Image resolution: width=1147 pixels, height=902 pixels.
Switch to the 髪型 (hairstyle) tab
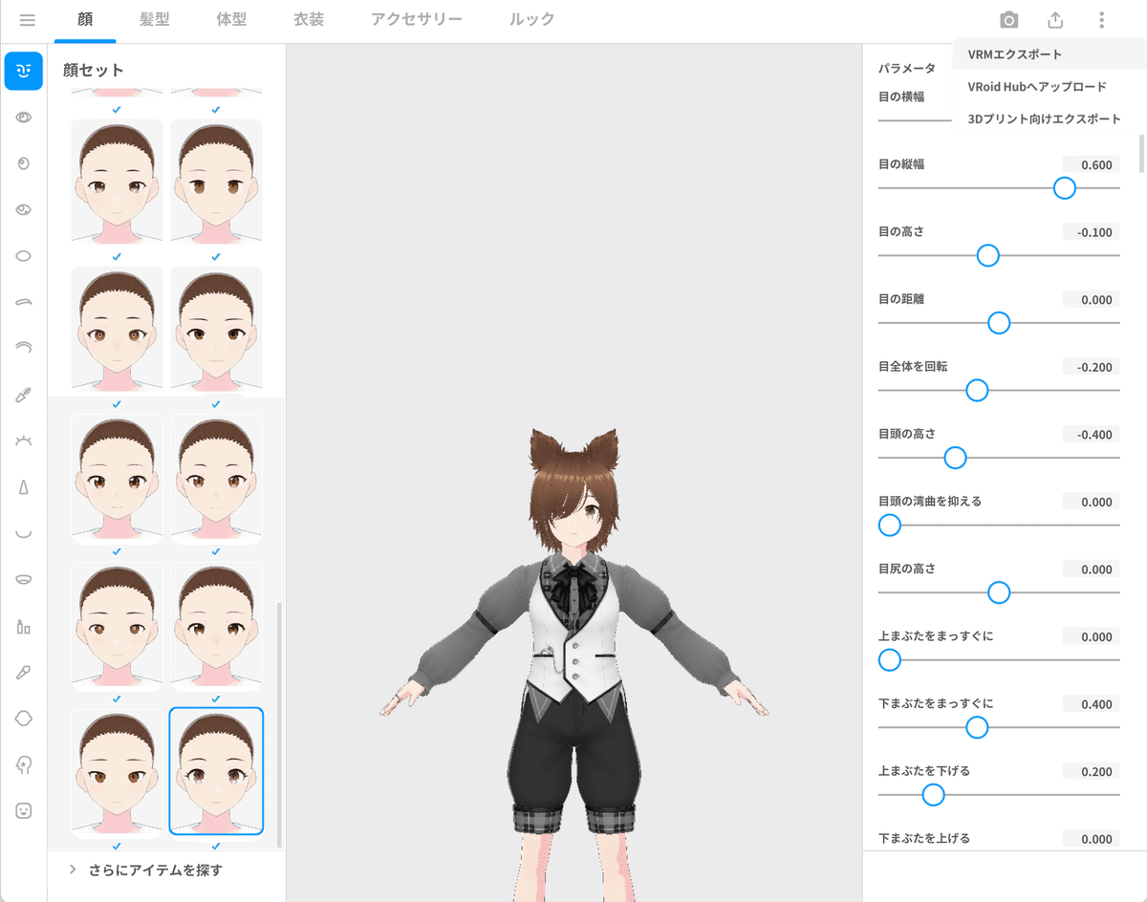pyautogui.click(x=154, y=19)
